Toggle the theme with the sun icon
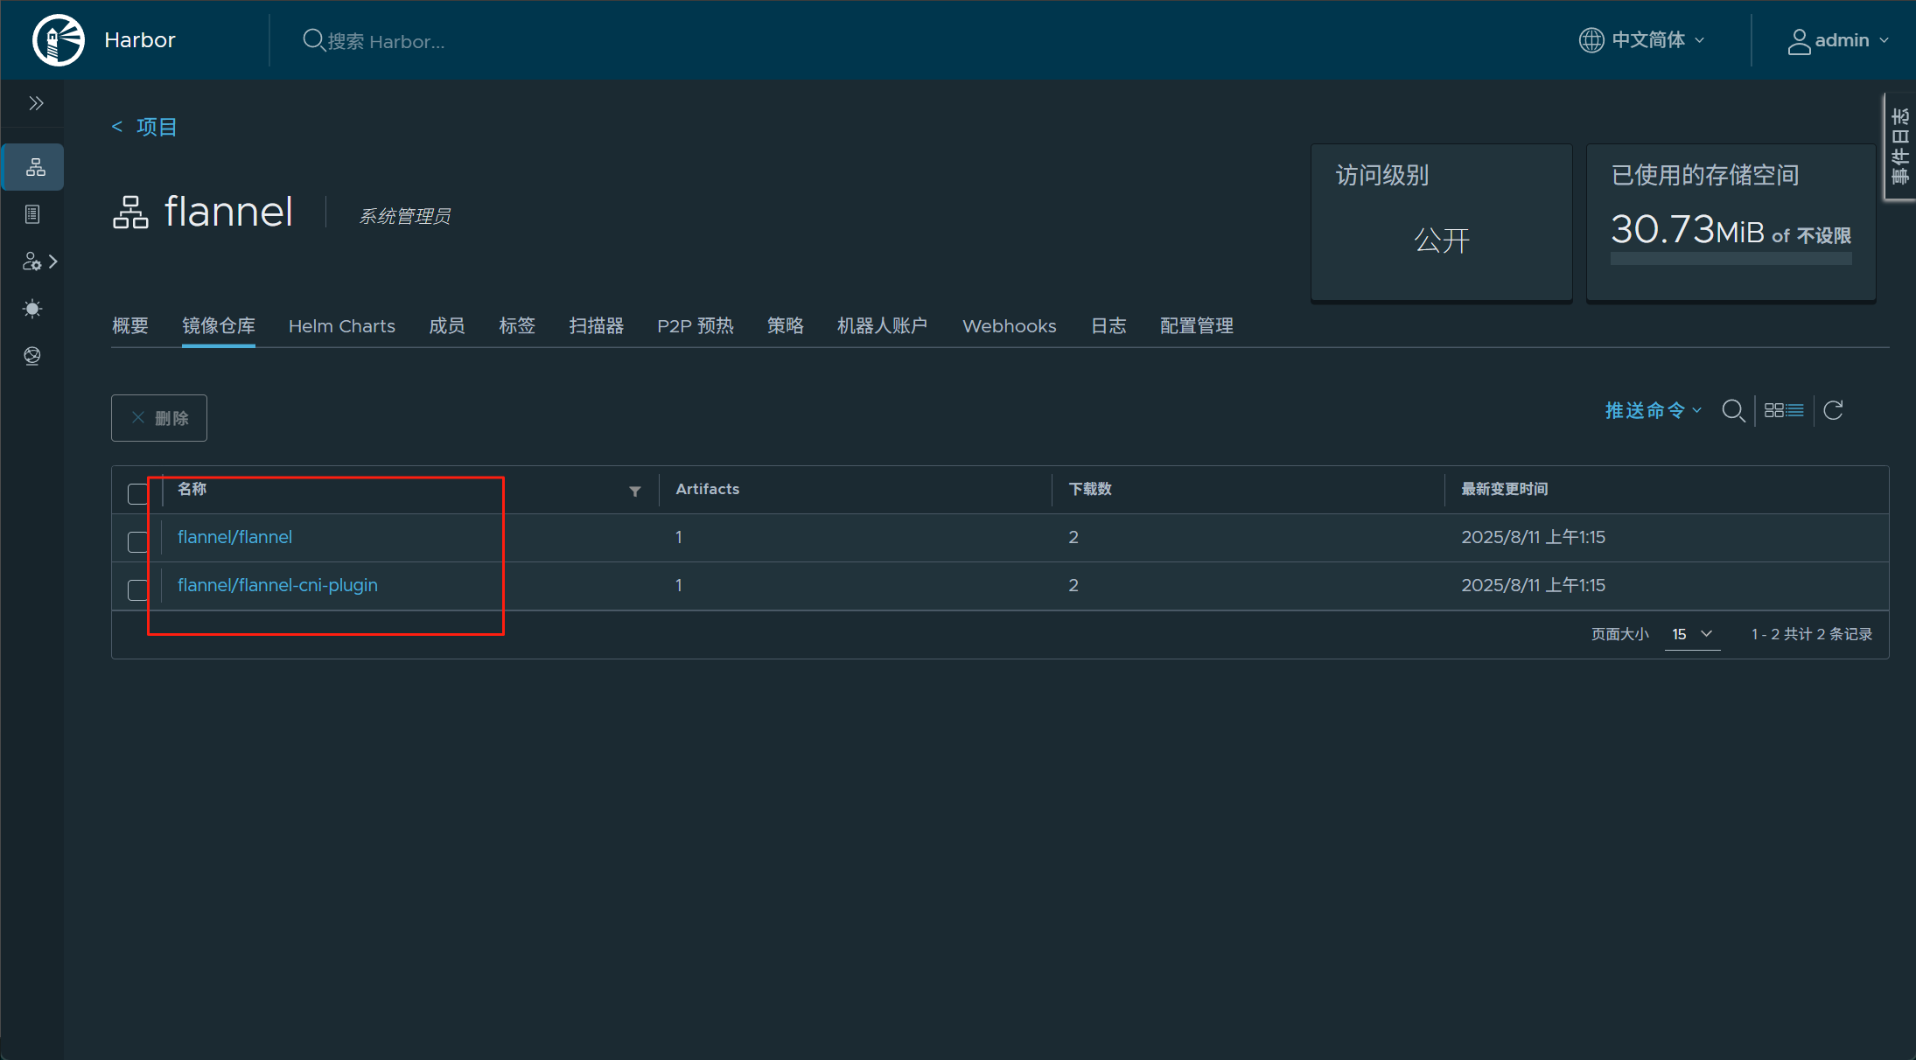 pyautogui.click(x=33, y=309)
